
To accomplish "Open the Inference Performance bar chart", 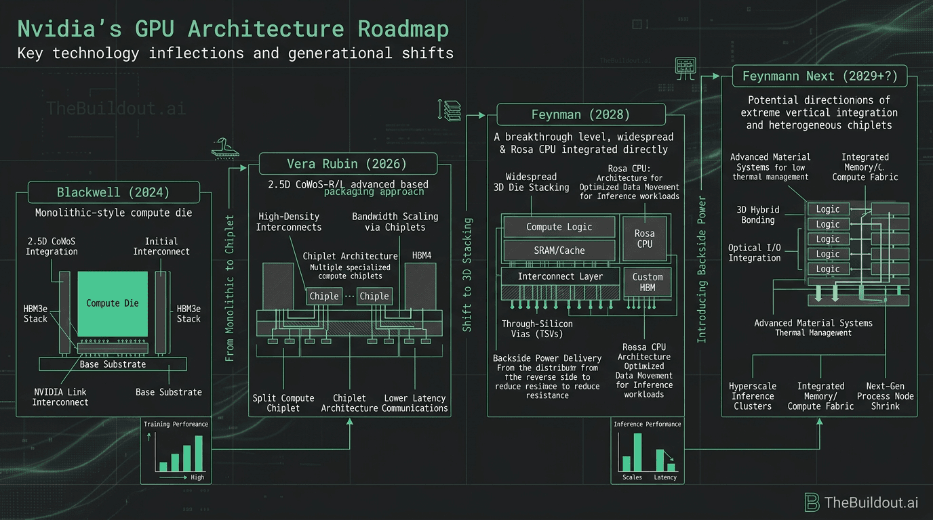I will (647, 451).
